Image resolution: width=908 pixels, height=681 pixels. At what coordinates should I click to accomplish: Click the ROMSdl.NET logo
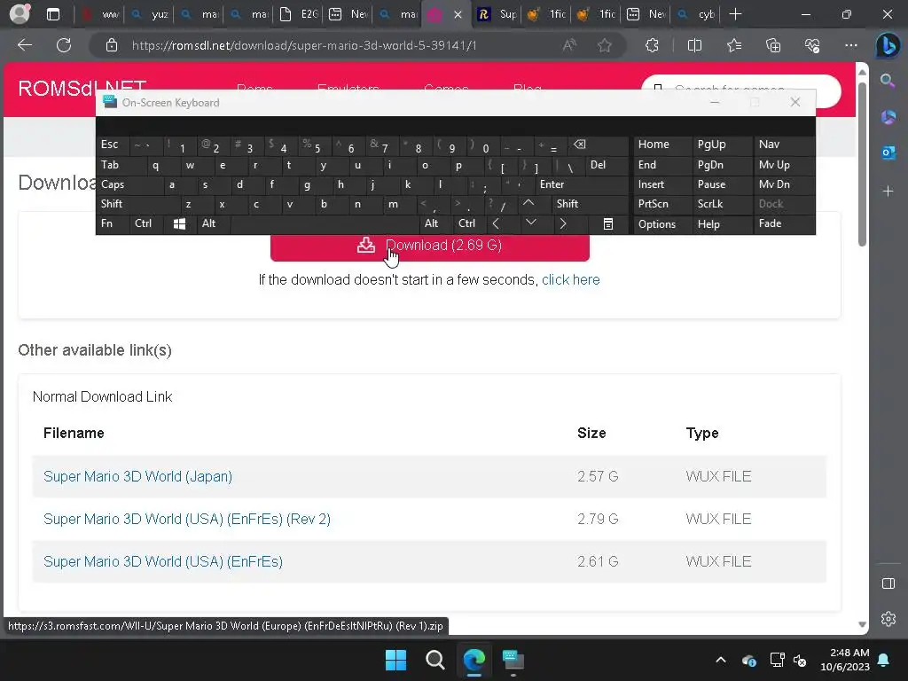click(82, 89)
